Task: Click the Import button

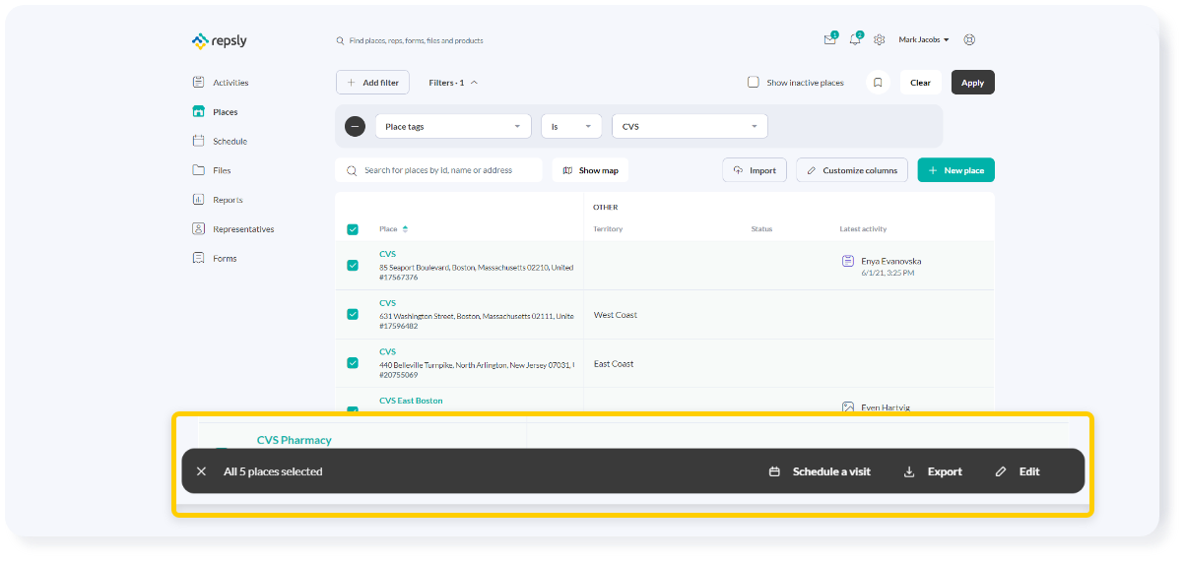Action: click(x=755, y=170)
